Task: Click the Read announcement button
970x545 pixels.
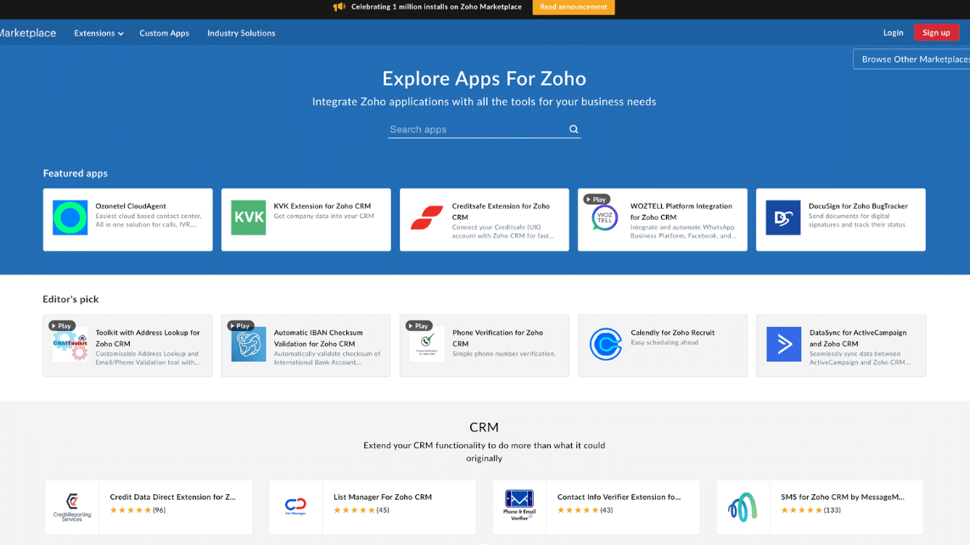Action: (x=573, y=7)
